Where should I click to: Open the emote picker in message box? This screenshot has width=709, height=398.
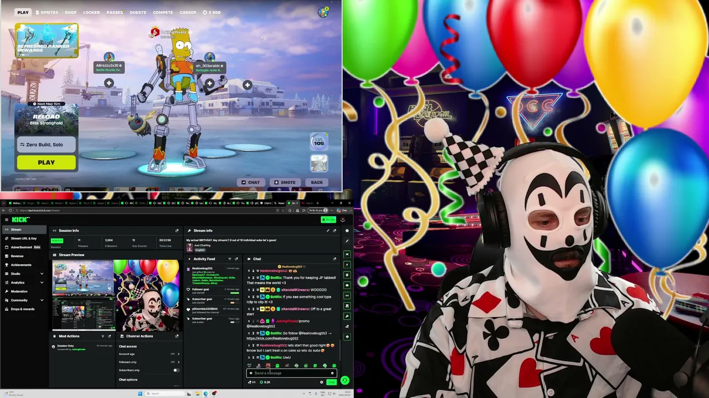pyautogui.click(x=332, y=373)
